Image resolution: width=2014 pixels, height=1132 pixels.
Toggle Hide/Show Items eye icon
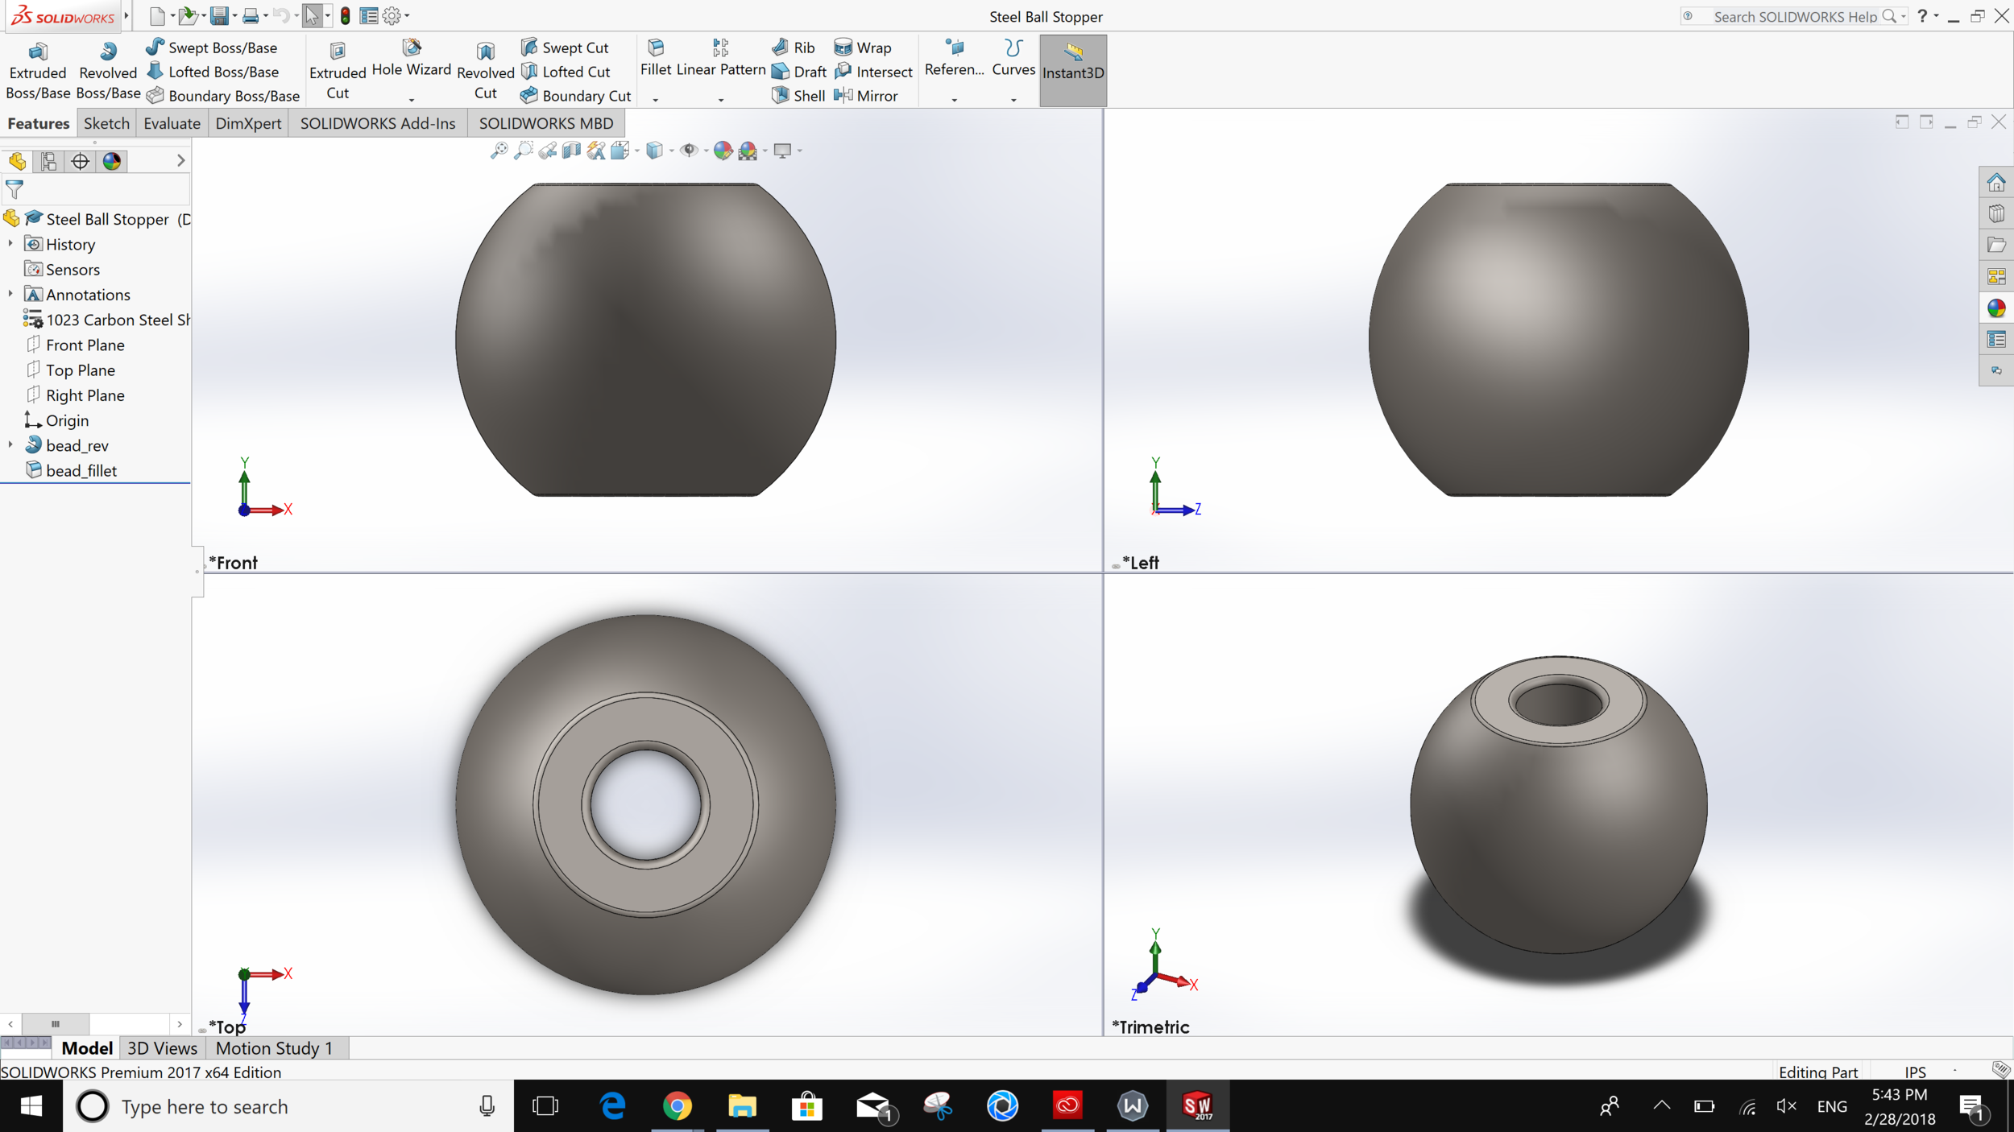coord(689,150)
